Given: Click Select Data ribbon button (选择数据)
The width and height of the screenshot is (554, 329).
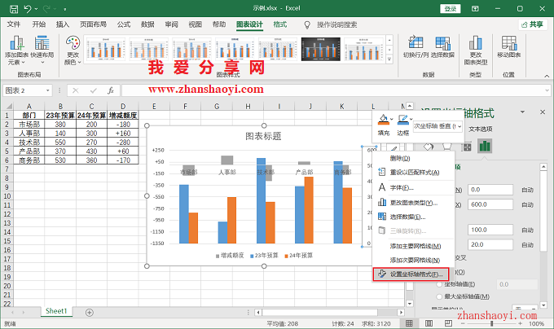Looking at the screenshot, I should pyautogui.click(x=442, y=46).
